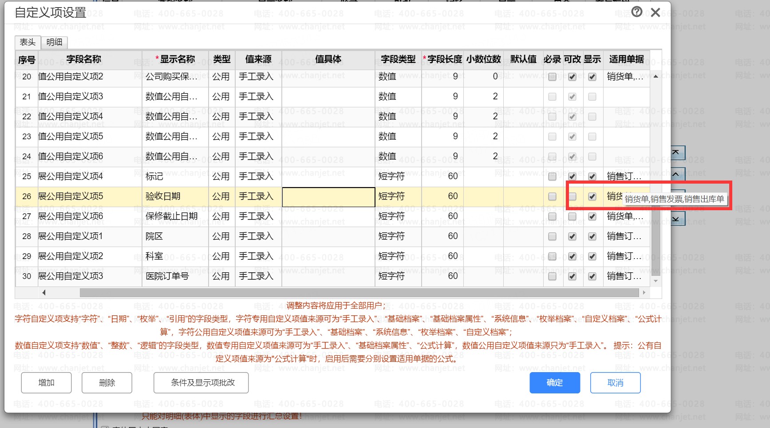Click the table's vertical scroll down arrow

pos(655,281)
